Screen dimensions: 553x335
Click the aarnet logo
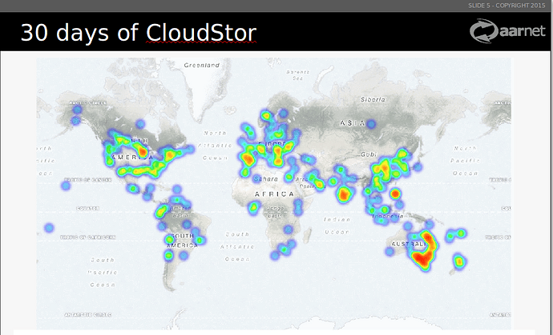508,31
